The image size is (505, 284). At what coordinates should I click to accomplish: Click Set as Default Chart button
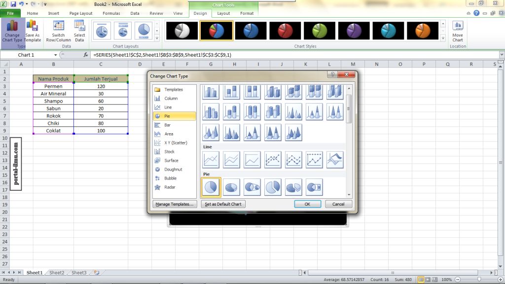pyautogui.click(x=223, y=204)
